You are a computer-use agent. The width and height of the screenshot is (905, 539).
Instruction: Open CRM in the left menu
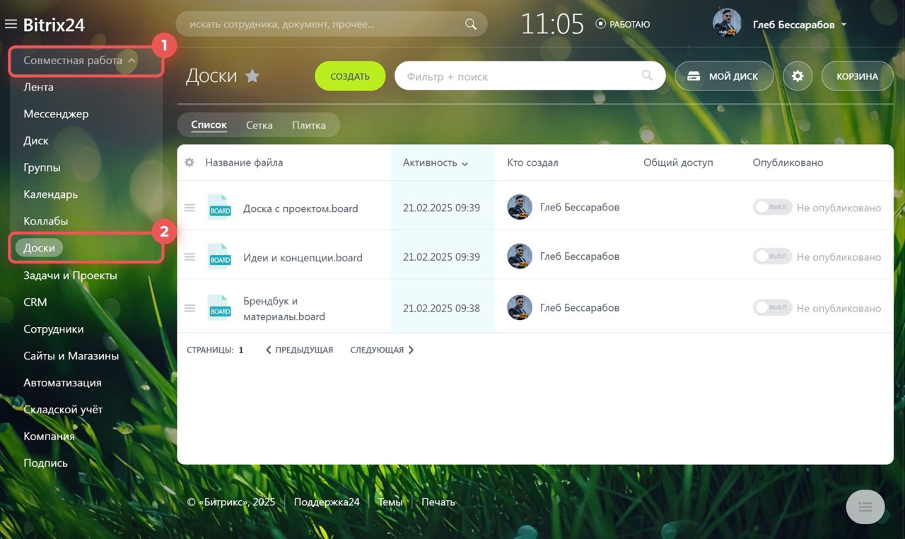click(x=35, y=302)
